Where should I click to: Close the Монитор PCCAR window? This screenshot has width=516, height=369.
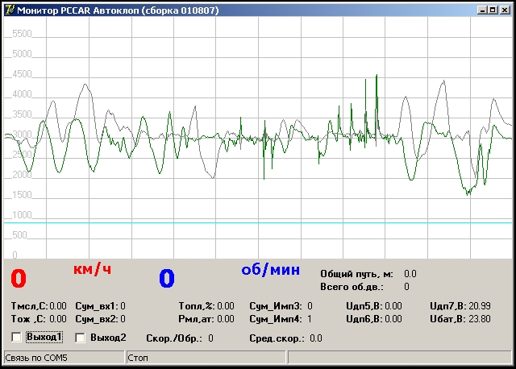[x=505, y=10]
